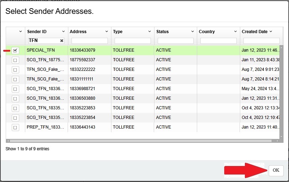Click the Type filter input field

133,41
